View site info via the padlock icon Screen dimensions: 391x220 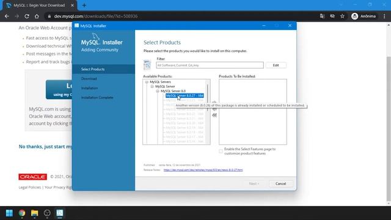click(49, 16)
